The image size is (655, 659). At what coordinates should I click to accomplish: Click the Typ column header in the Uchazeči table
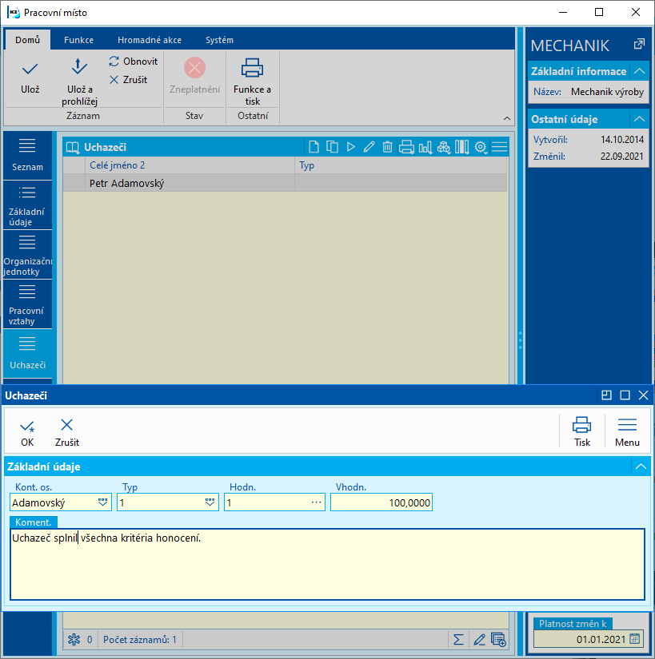401,165
